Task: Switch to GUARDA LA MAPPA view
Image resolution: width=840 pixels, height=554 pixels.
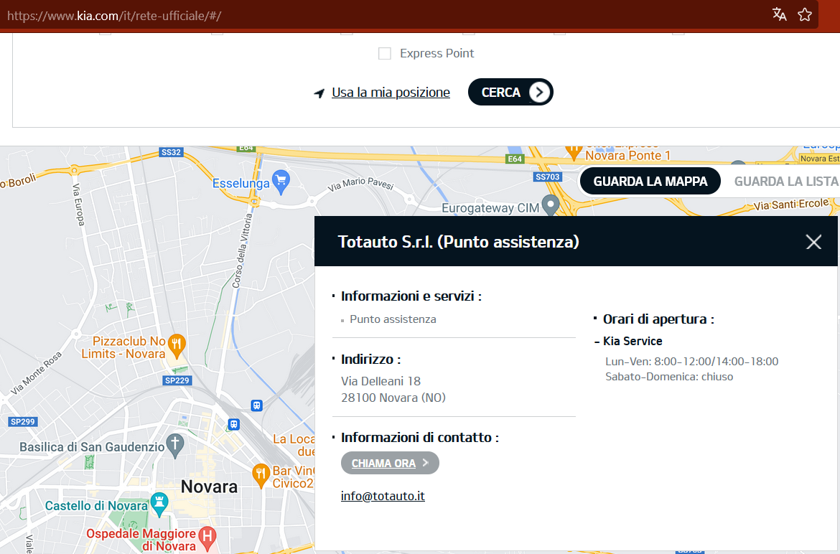Action: click(650, 182)
